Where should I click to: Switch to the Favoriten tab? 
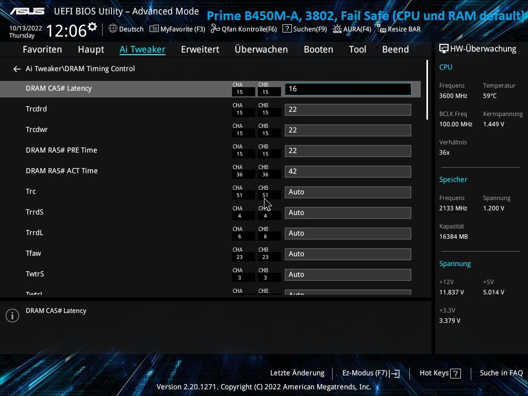[42, 49]
